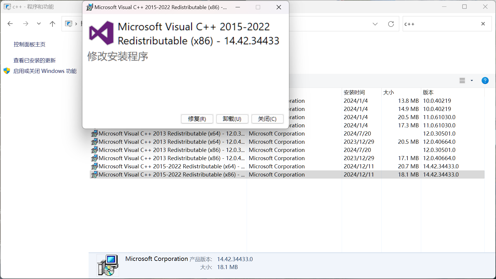Click the shield icon beside Windows features
Image resolution: width=496 pixels, height=279 pixels.
[7, 71]
